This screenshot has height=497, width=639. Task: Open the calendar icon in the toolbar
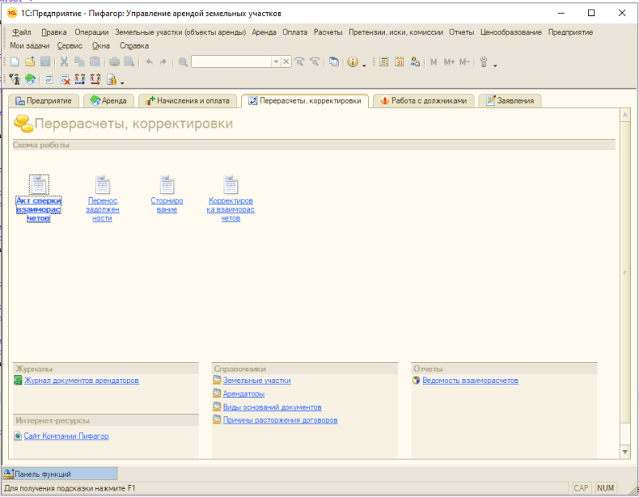pyautogui.click(x=399, y=61)
